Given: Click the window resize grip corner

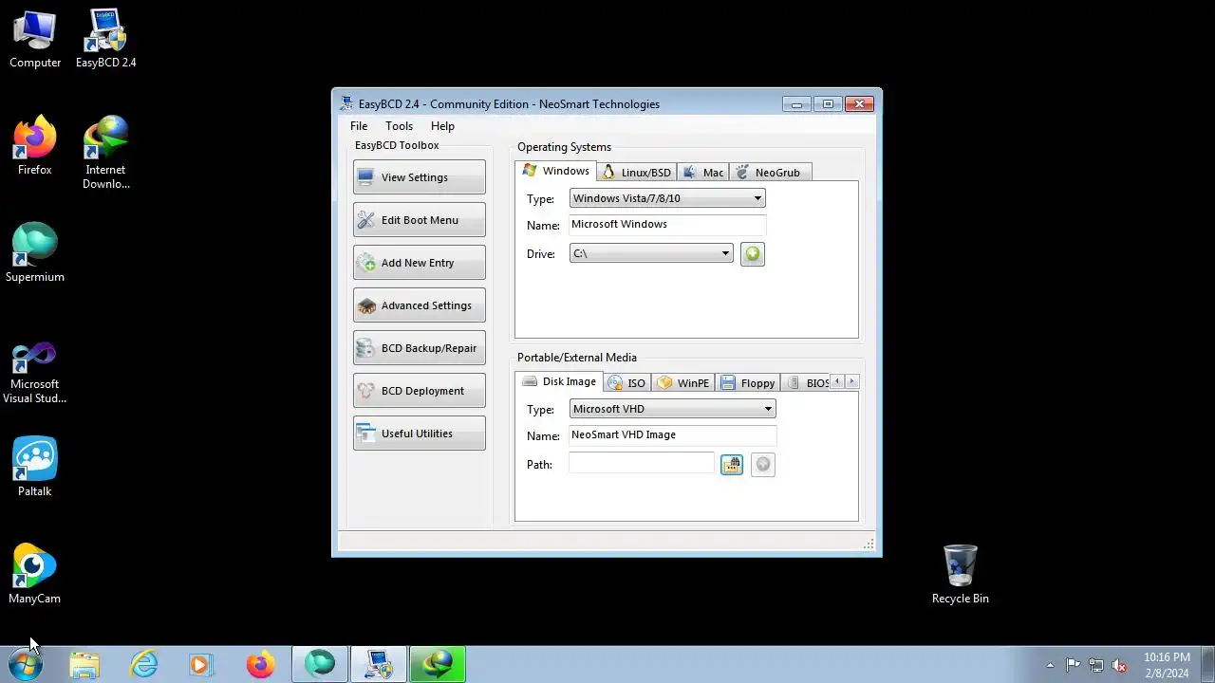Looking at the screenshot, I should pyautogui.click(x=869, y=545).
